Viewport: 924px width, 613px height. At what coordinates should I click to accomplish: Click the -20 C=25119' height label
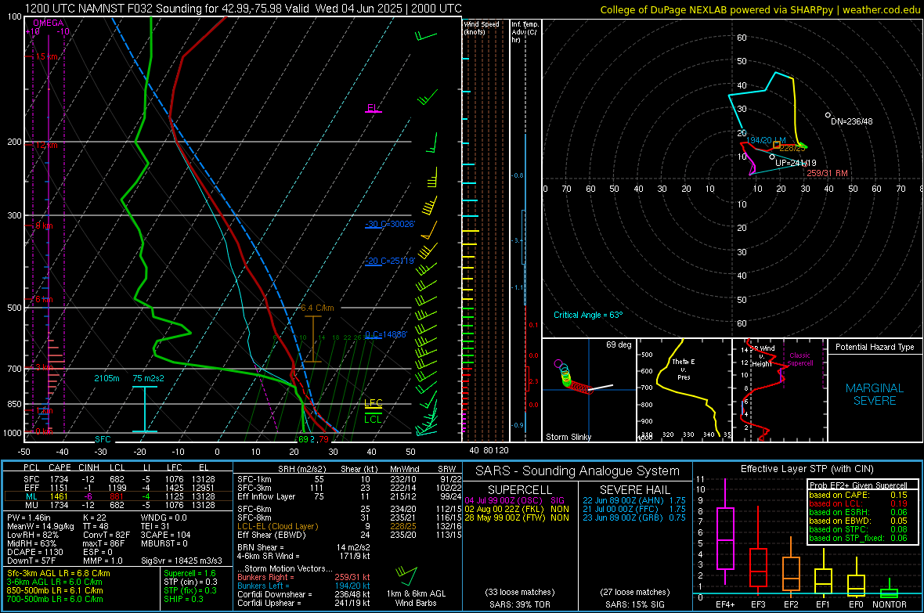point(390,261)
